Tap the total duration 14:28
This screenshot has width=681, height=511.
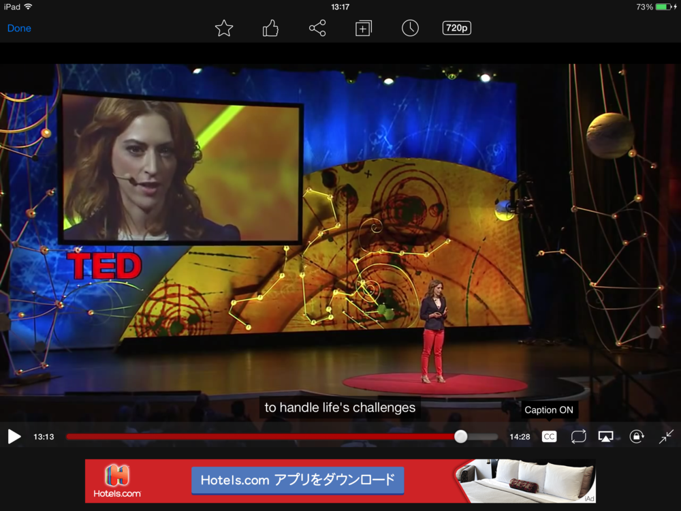[x=520, y=437]
